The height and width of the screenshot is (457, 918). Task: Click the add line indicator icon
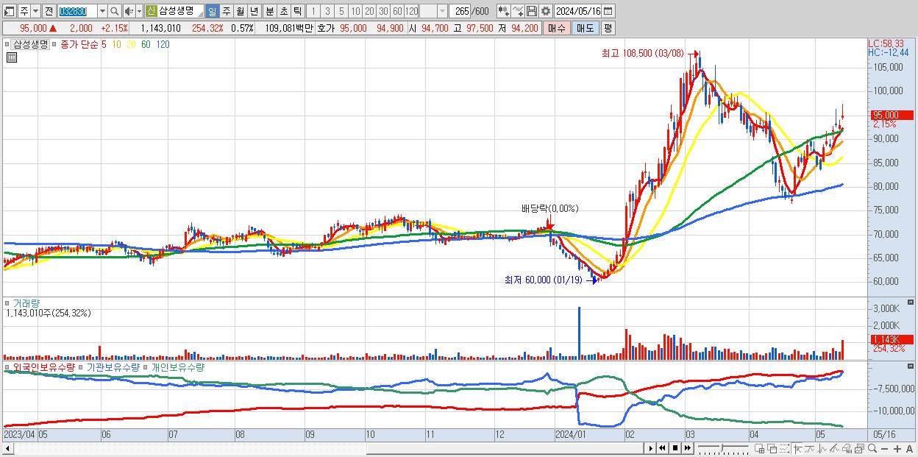[518, 11]
